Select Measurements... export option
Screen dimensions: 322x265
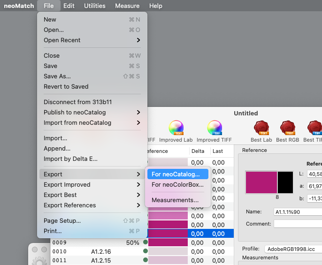click(x=178, y=200)
